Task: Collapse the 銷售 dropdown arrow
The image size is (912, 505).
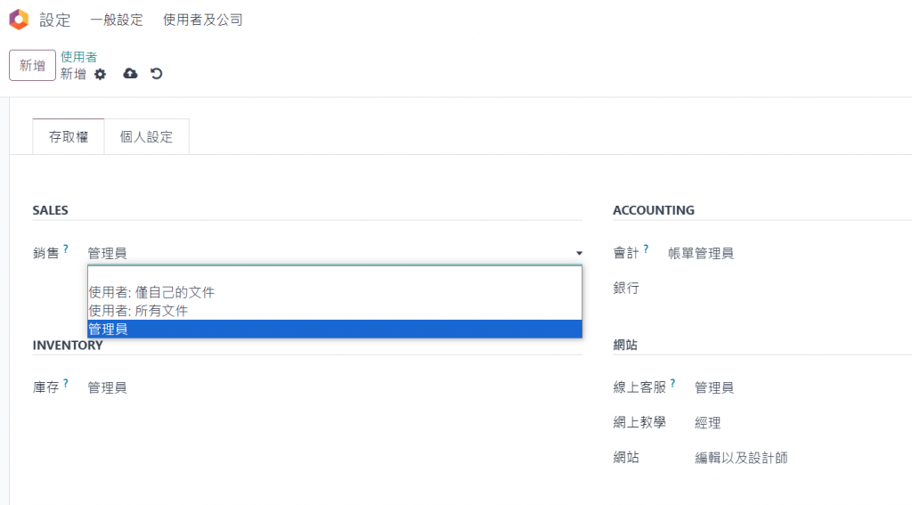Action: click(579, 254)
